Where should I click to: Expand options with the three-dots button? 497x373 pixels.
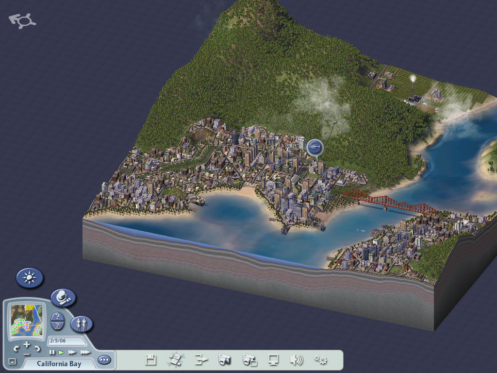pos(104,360)
